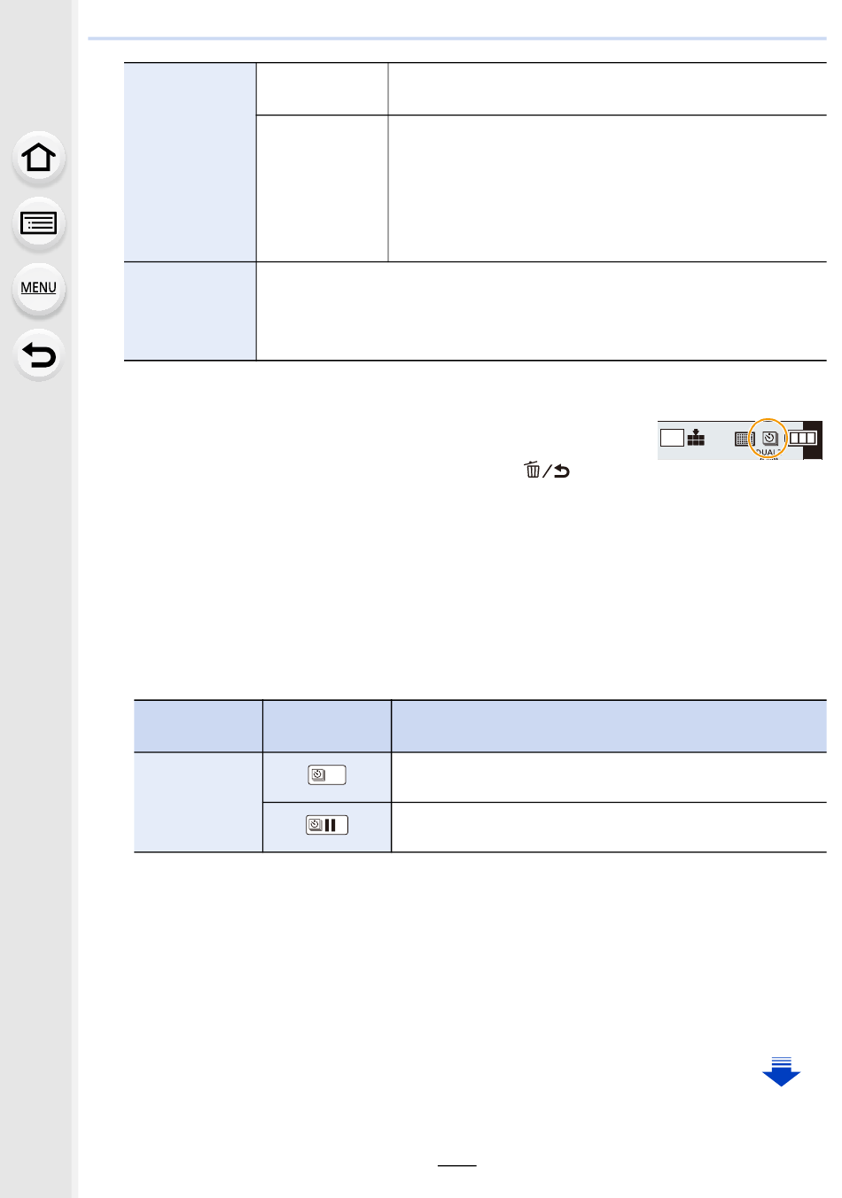Click the time-lapse start icon in table
842x1198 pixels.
coord(327,775)
